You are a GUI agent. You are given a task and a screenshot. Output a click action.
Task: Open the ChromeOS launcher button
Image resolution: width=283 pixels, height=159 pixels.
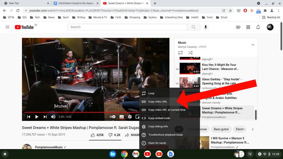click(5, 154)
